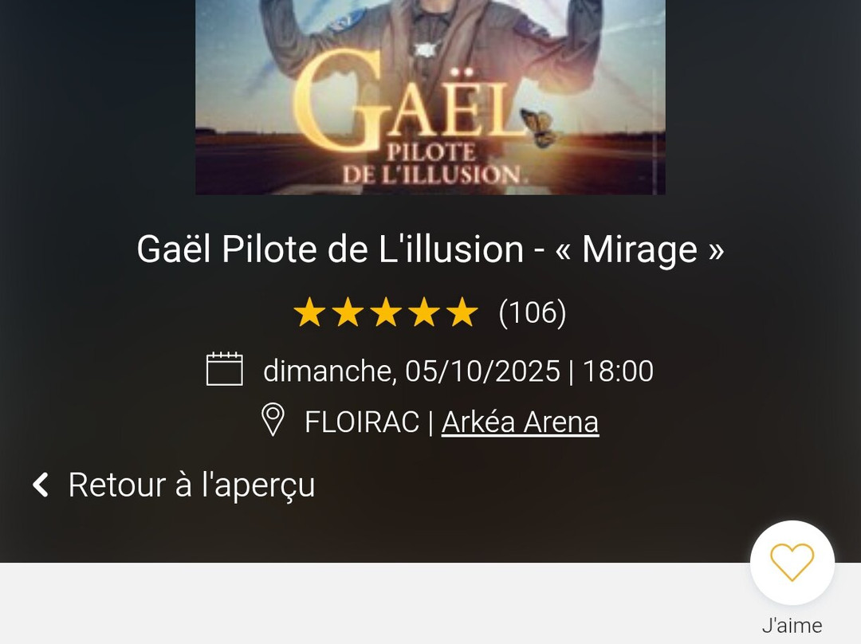Viewport: 861px width, 644px height.
Task: Click the location pin icon
Action: [273, 420]
